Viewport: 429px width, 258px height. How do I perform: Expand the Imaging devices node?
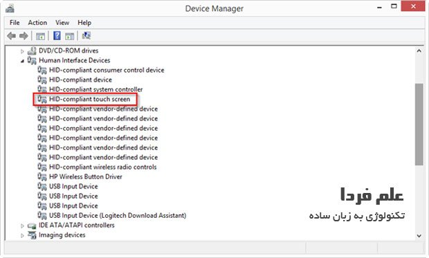click(22, 235)
